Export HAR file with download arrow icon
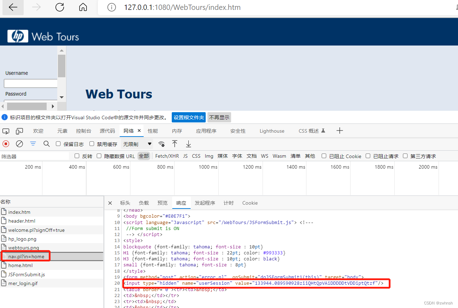 188,144
